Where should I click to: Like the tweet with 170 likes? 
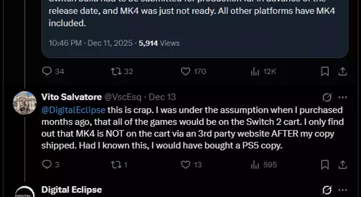[186, 71]
